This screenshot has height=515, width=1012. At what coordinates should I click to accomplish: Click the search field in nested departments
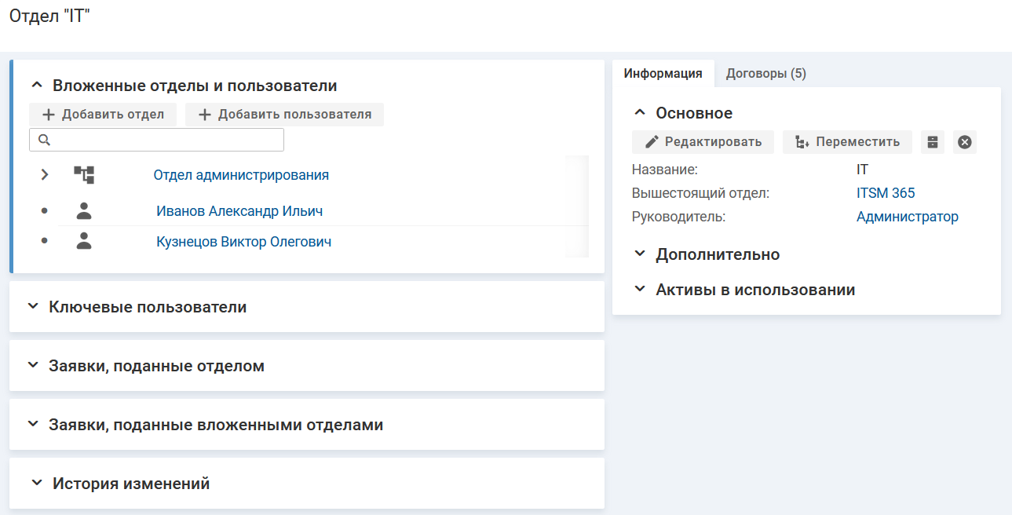[165, 140]
